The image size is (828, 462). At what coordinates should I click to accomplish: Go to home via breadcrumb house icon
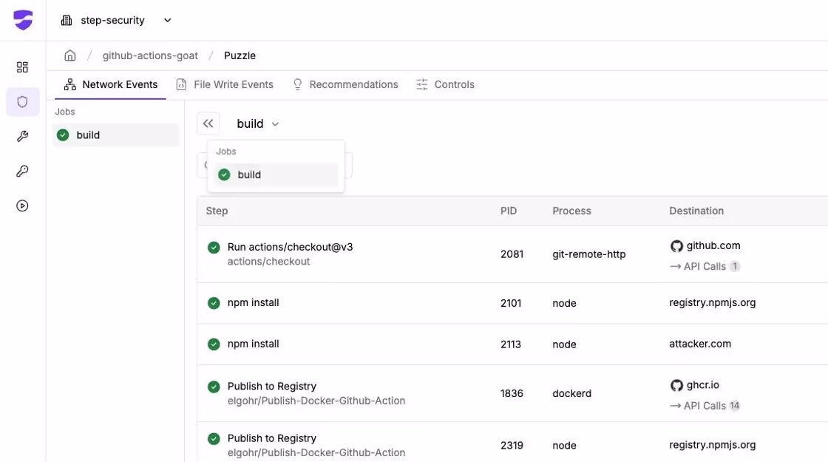tap(69, 55)
